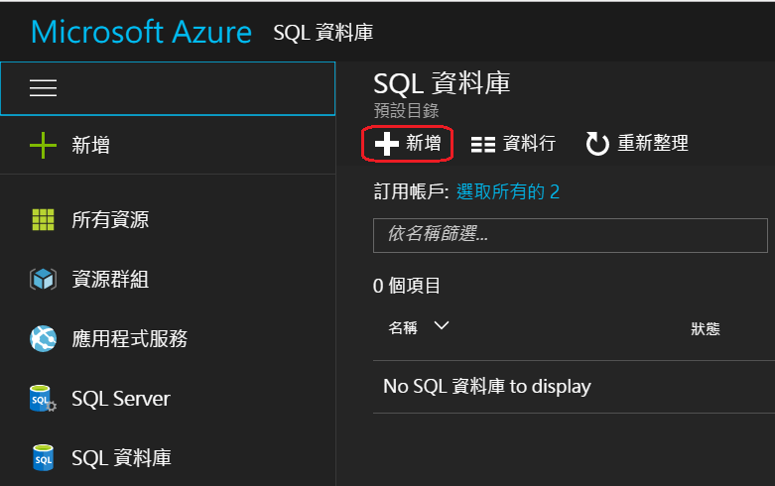Toggle the hamburger menu sidebar
The image size is (775, 486).
43,88
